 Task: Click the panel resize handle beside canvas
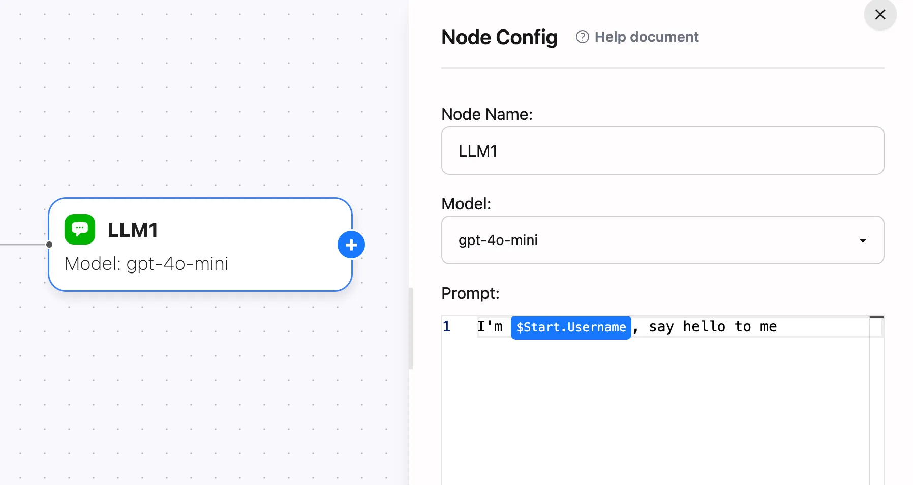[411, 328]
